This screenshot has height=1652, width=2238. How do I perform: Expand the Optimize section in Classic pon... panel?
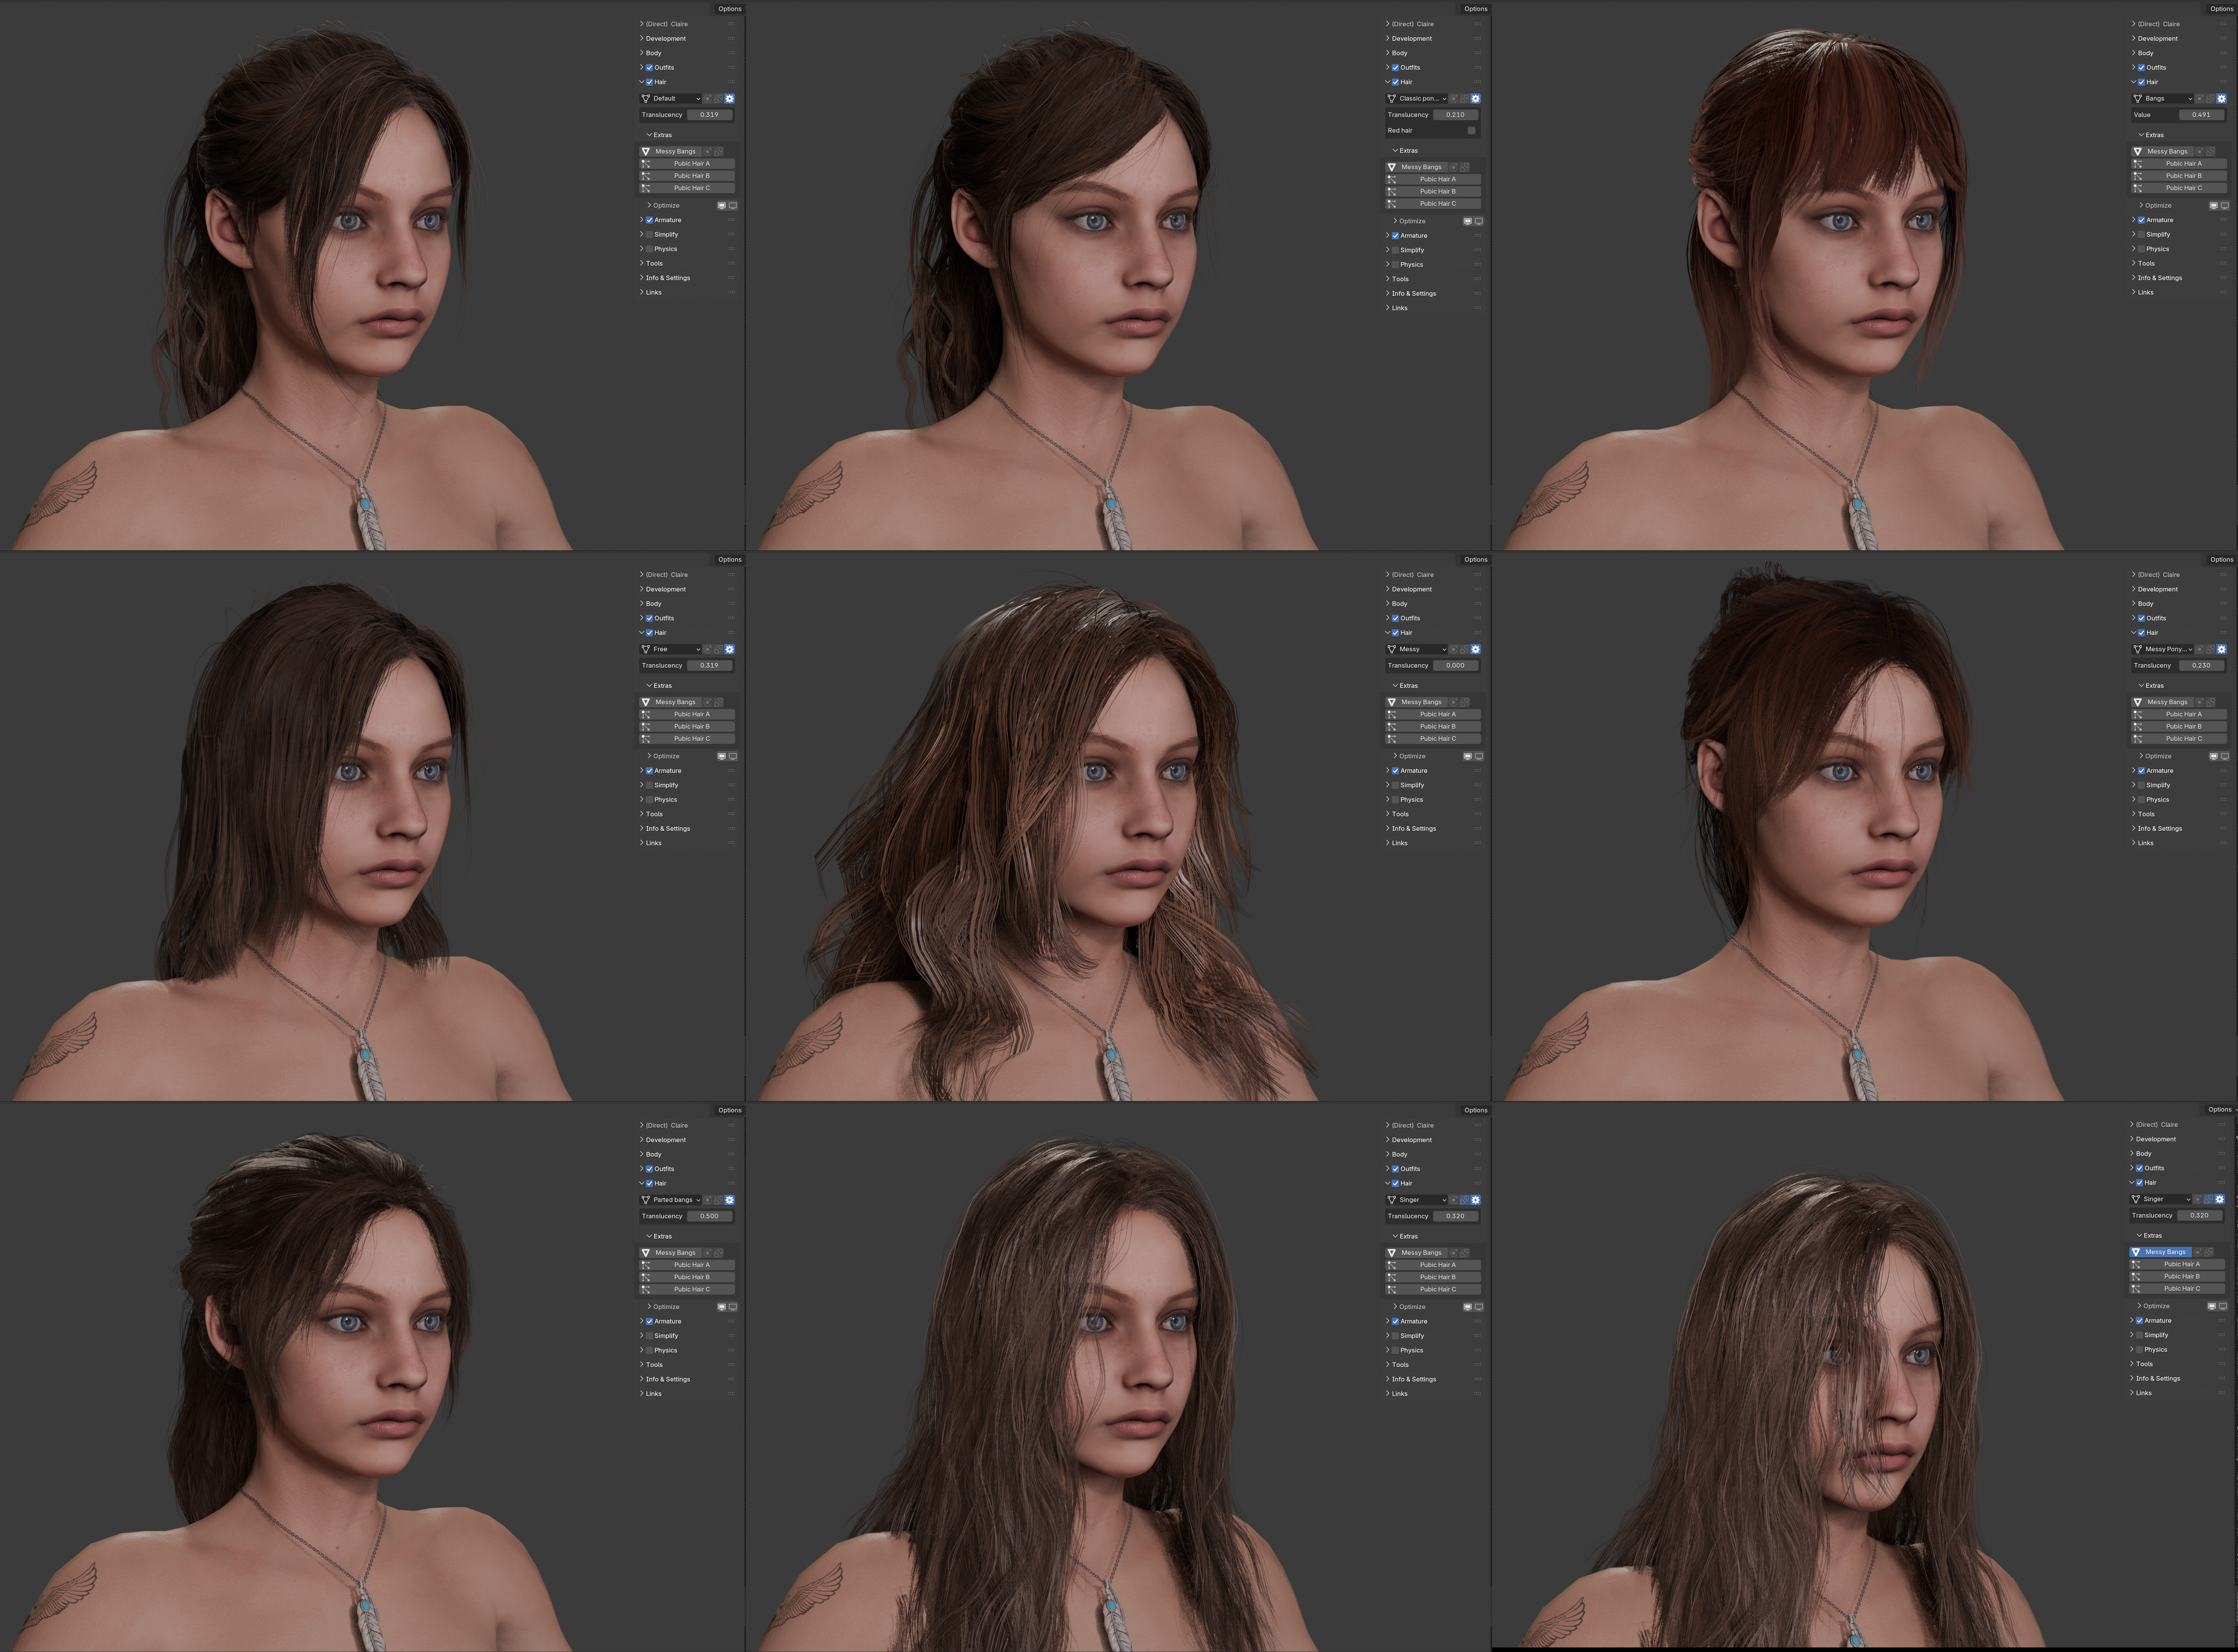point(1410,221)
